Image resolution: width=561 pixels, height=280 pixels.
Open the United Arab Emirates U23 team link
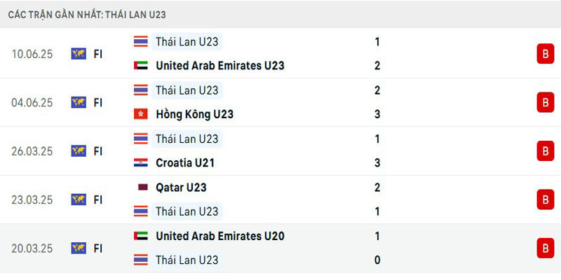(x=219, y=66)
